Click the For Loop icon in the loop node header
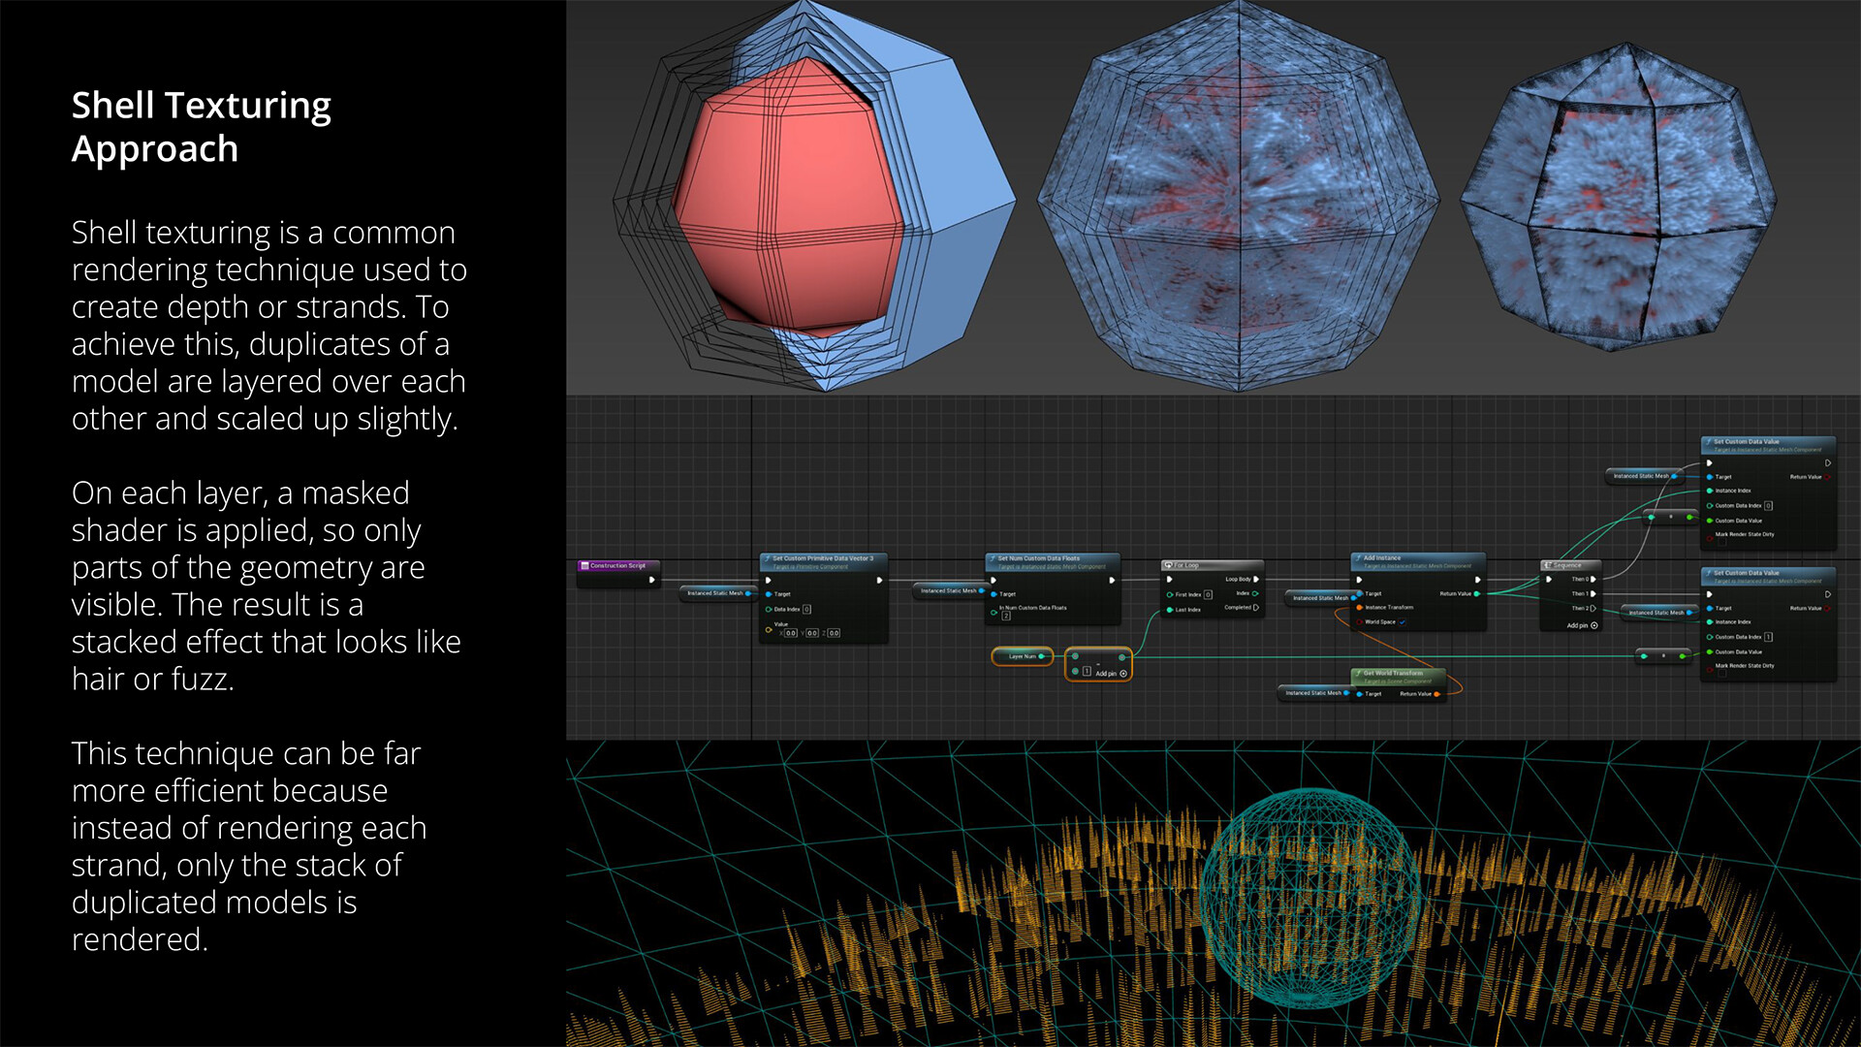Image resolution: width=1861 pixels, height=1047 pixels. [1169, 565]
